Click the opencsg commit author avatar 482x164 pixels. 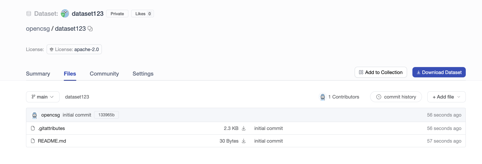[35, 115]
